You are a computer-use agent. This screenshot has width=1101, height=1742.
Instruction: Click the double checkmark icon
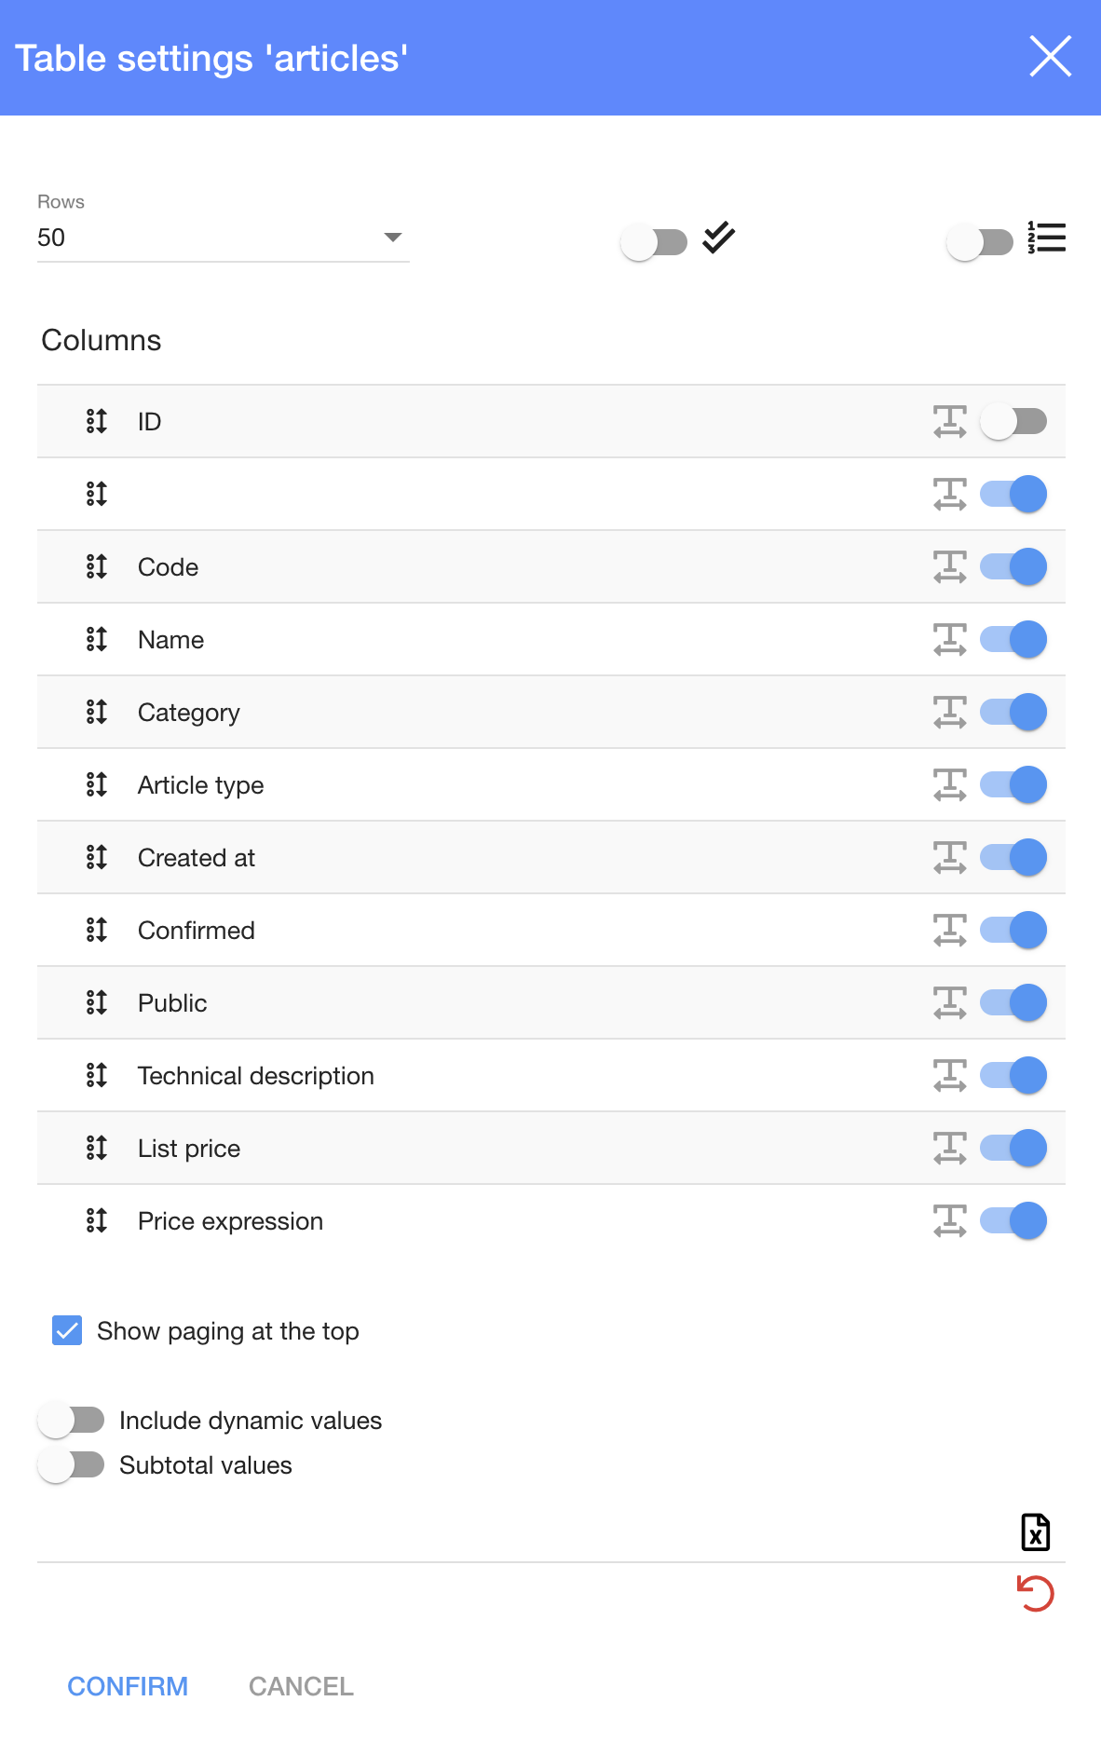click(718, 238)
